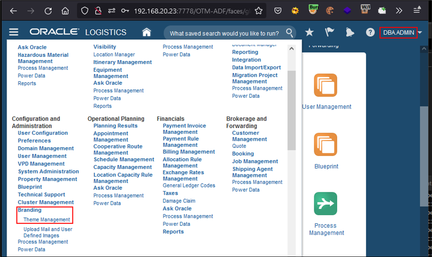Open General Ledger Codes link
The image size is (432, 257).
click(189, 185)
